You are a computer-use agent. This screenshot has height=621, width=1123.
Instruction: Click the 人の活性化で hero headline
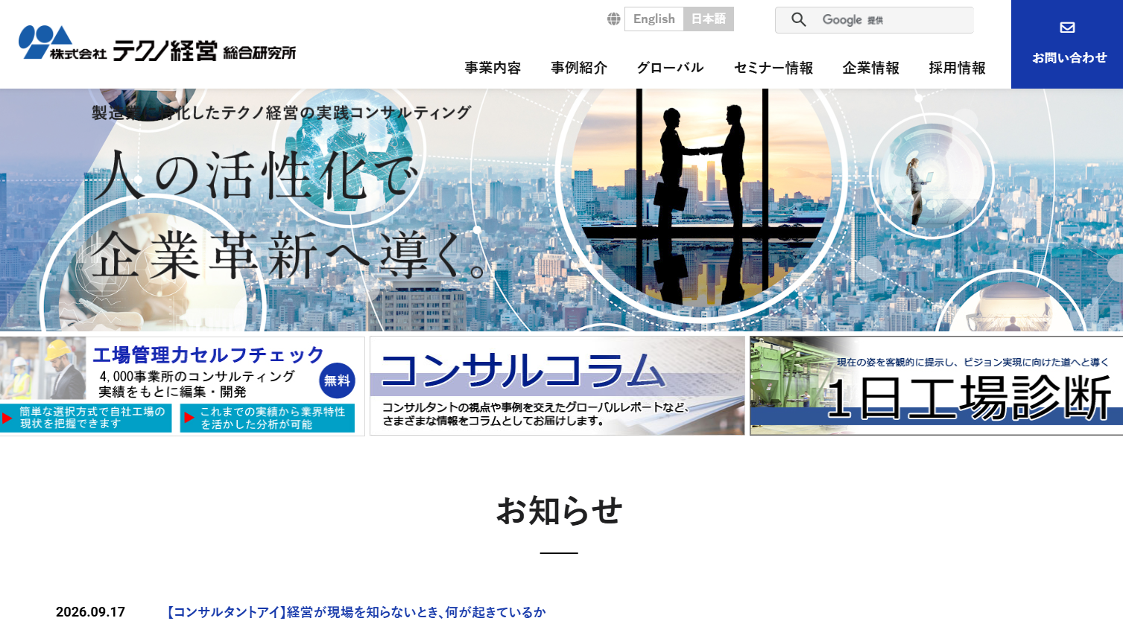[256, 176]
